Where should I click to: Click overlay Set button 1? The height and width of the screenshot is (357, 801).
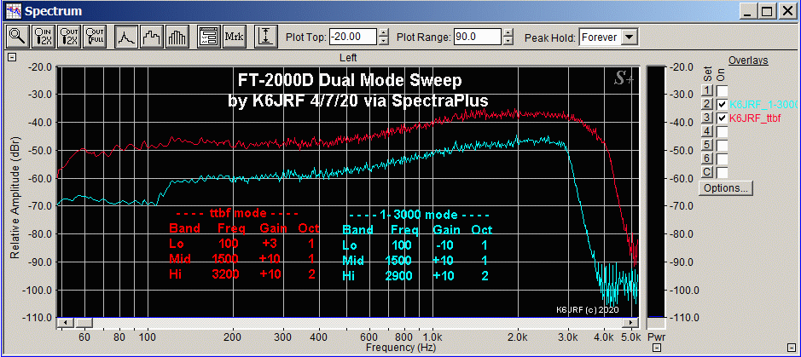pyautogui.click(x=707, y=91)
